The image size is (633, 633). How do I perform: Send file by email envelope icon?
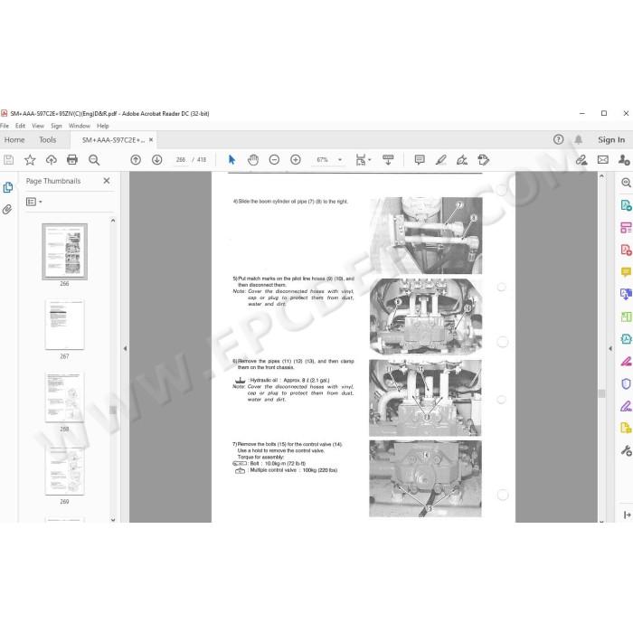tap(603, 160)
